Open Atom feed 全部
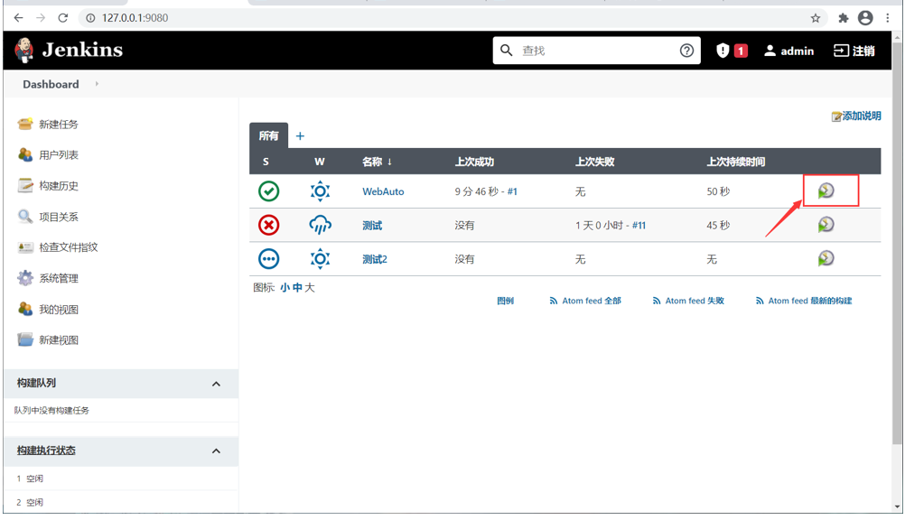 [585, 301]
